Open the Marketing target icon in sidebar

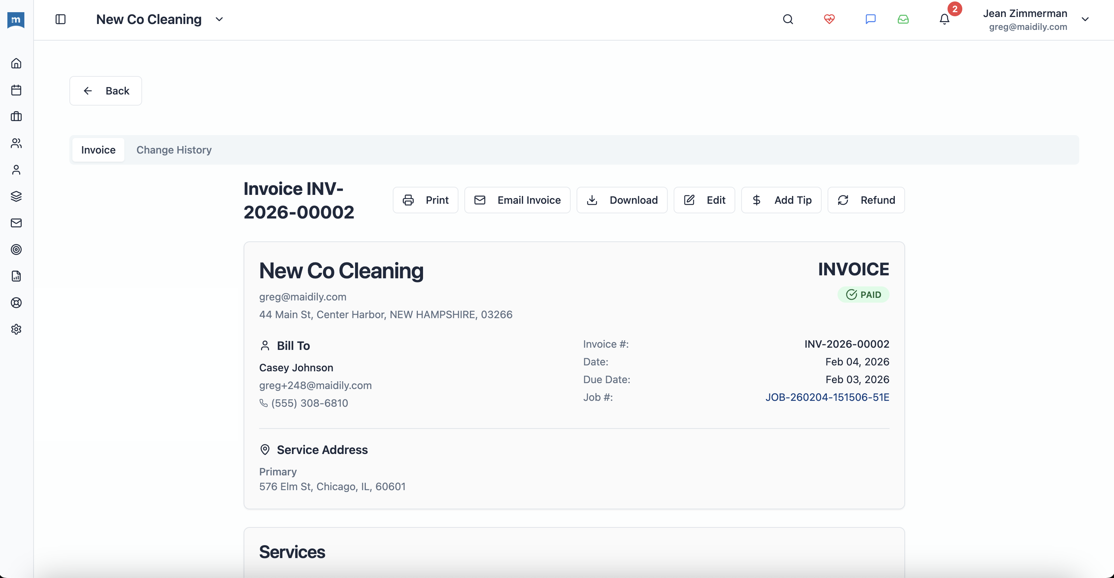click(x=16, y=250)
